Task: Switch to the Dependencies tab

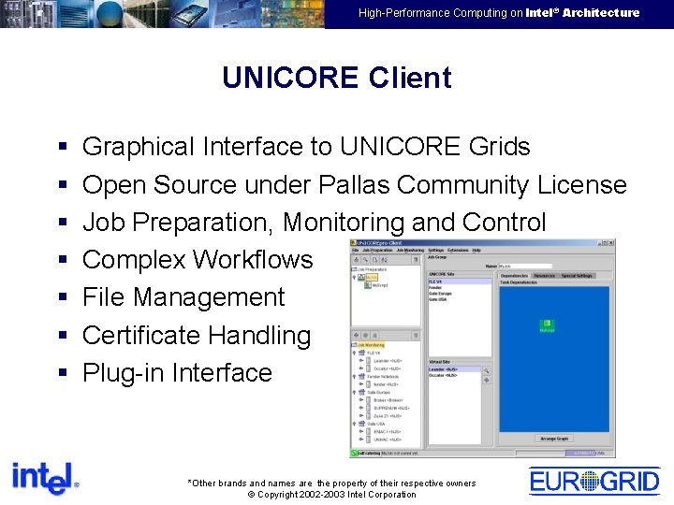Action: point(514,276)
